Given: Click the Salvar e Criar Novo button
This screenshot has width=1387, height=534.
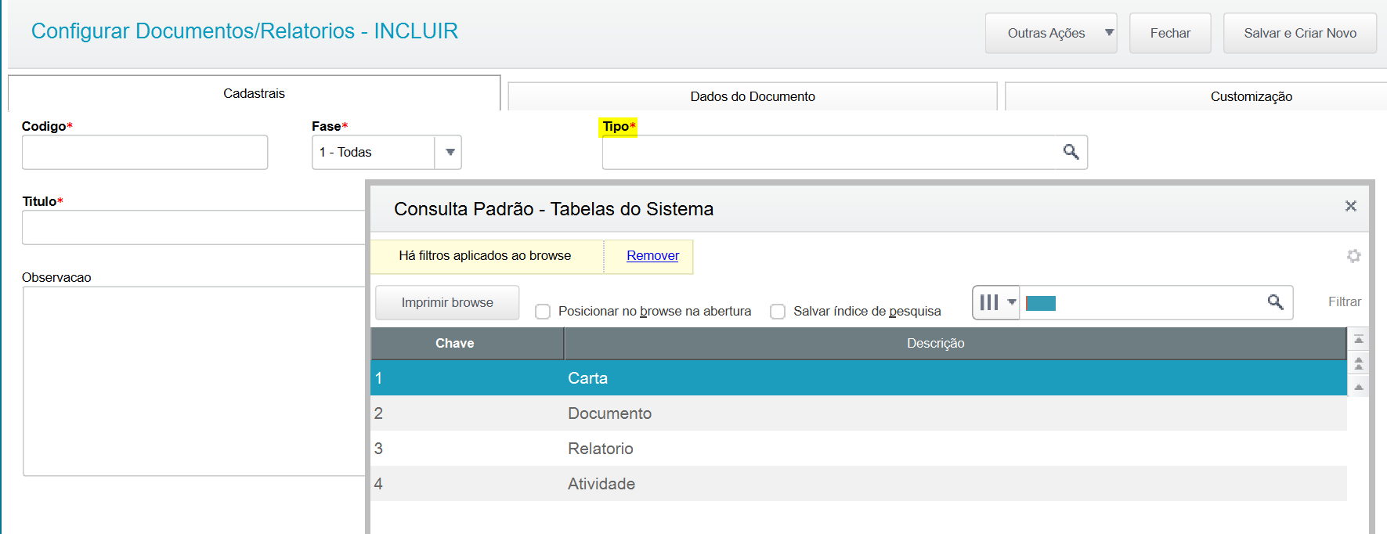Looking at the screenshot, I should click(1299, 33).
